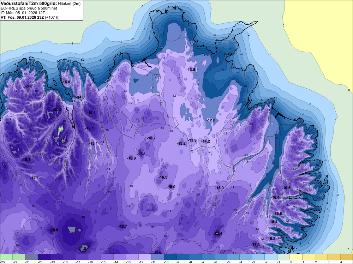Click the -19.0 temperature value
This screenshot has width=353, height=264.
tap(171, 187)
